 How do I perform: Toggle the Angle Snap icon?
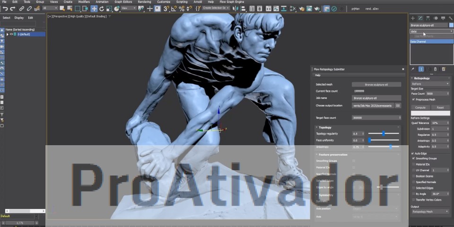[x=174, y=9]
